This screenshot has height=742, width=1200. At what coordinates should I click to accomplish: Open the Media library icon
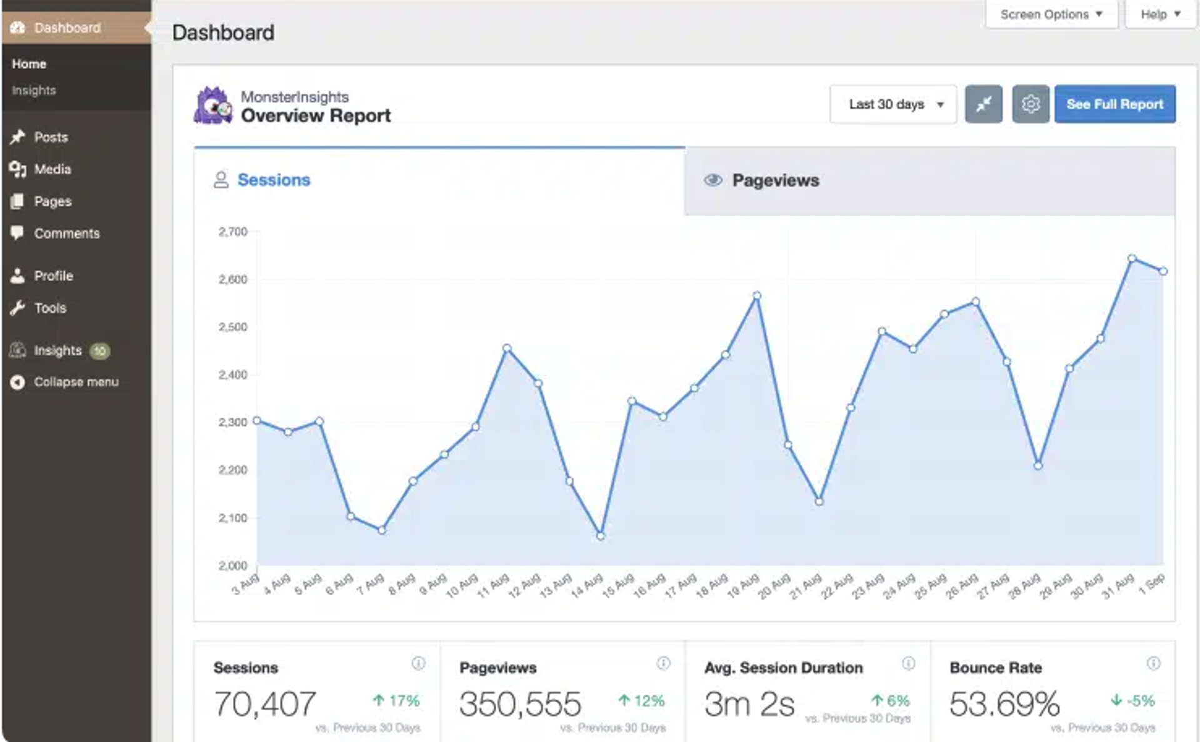click(19, 169)
